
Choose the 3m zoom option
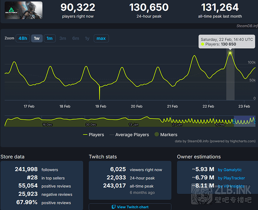(x=62, y=38)
